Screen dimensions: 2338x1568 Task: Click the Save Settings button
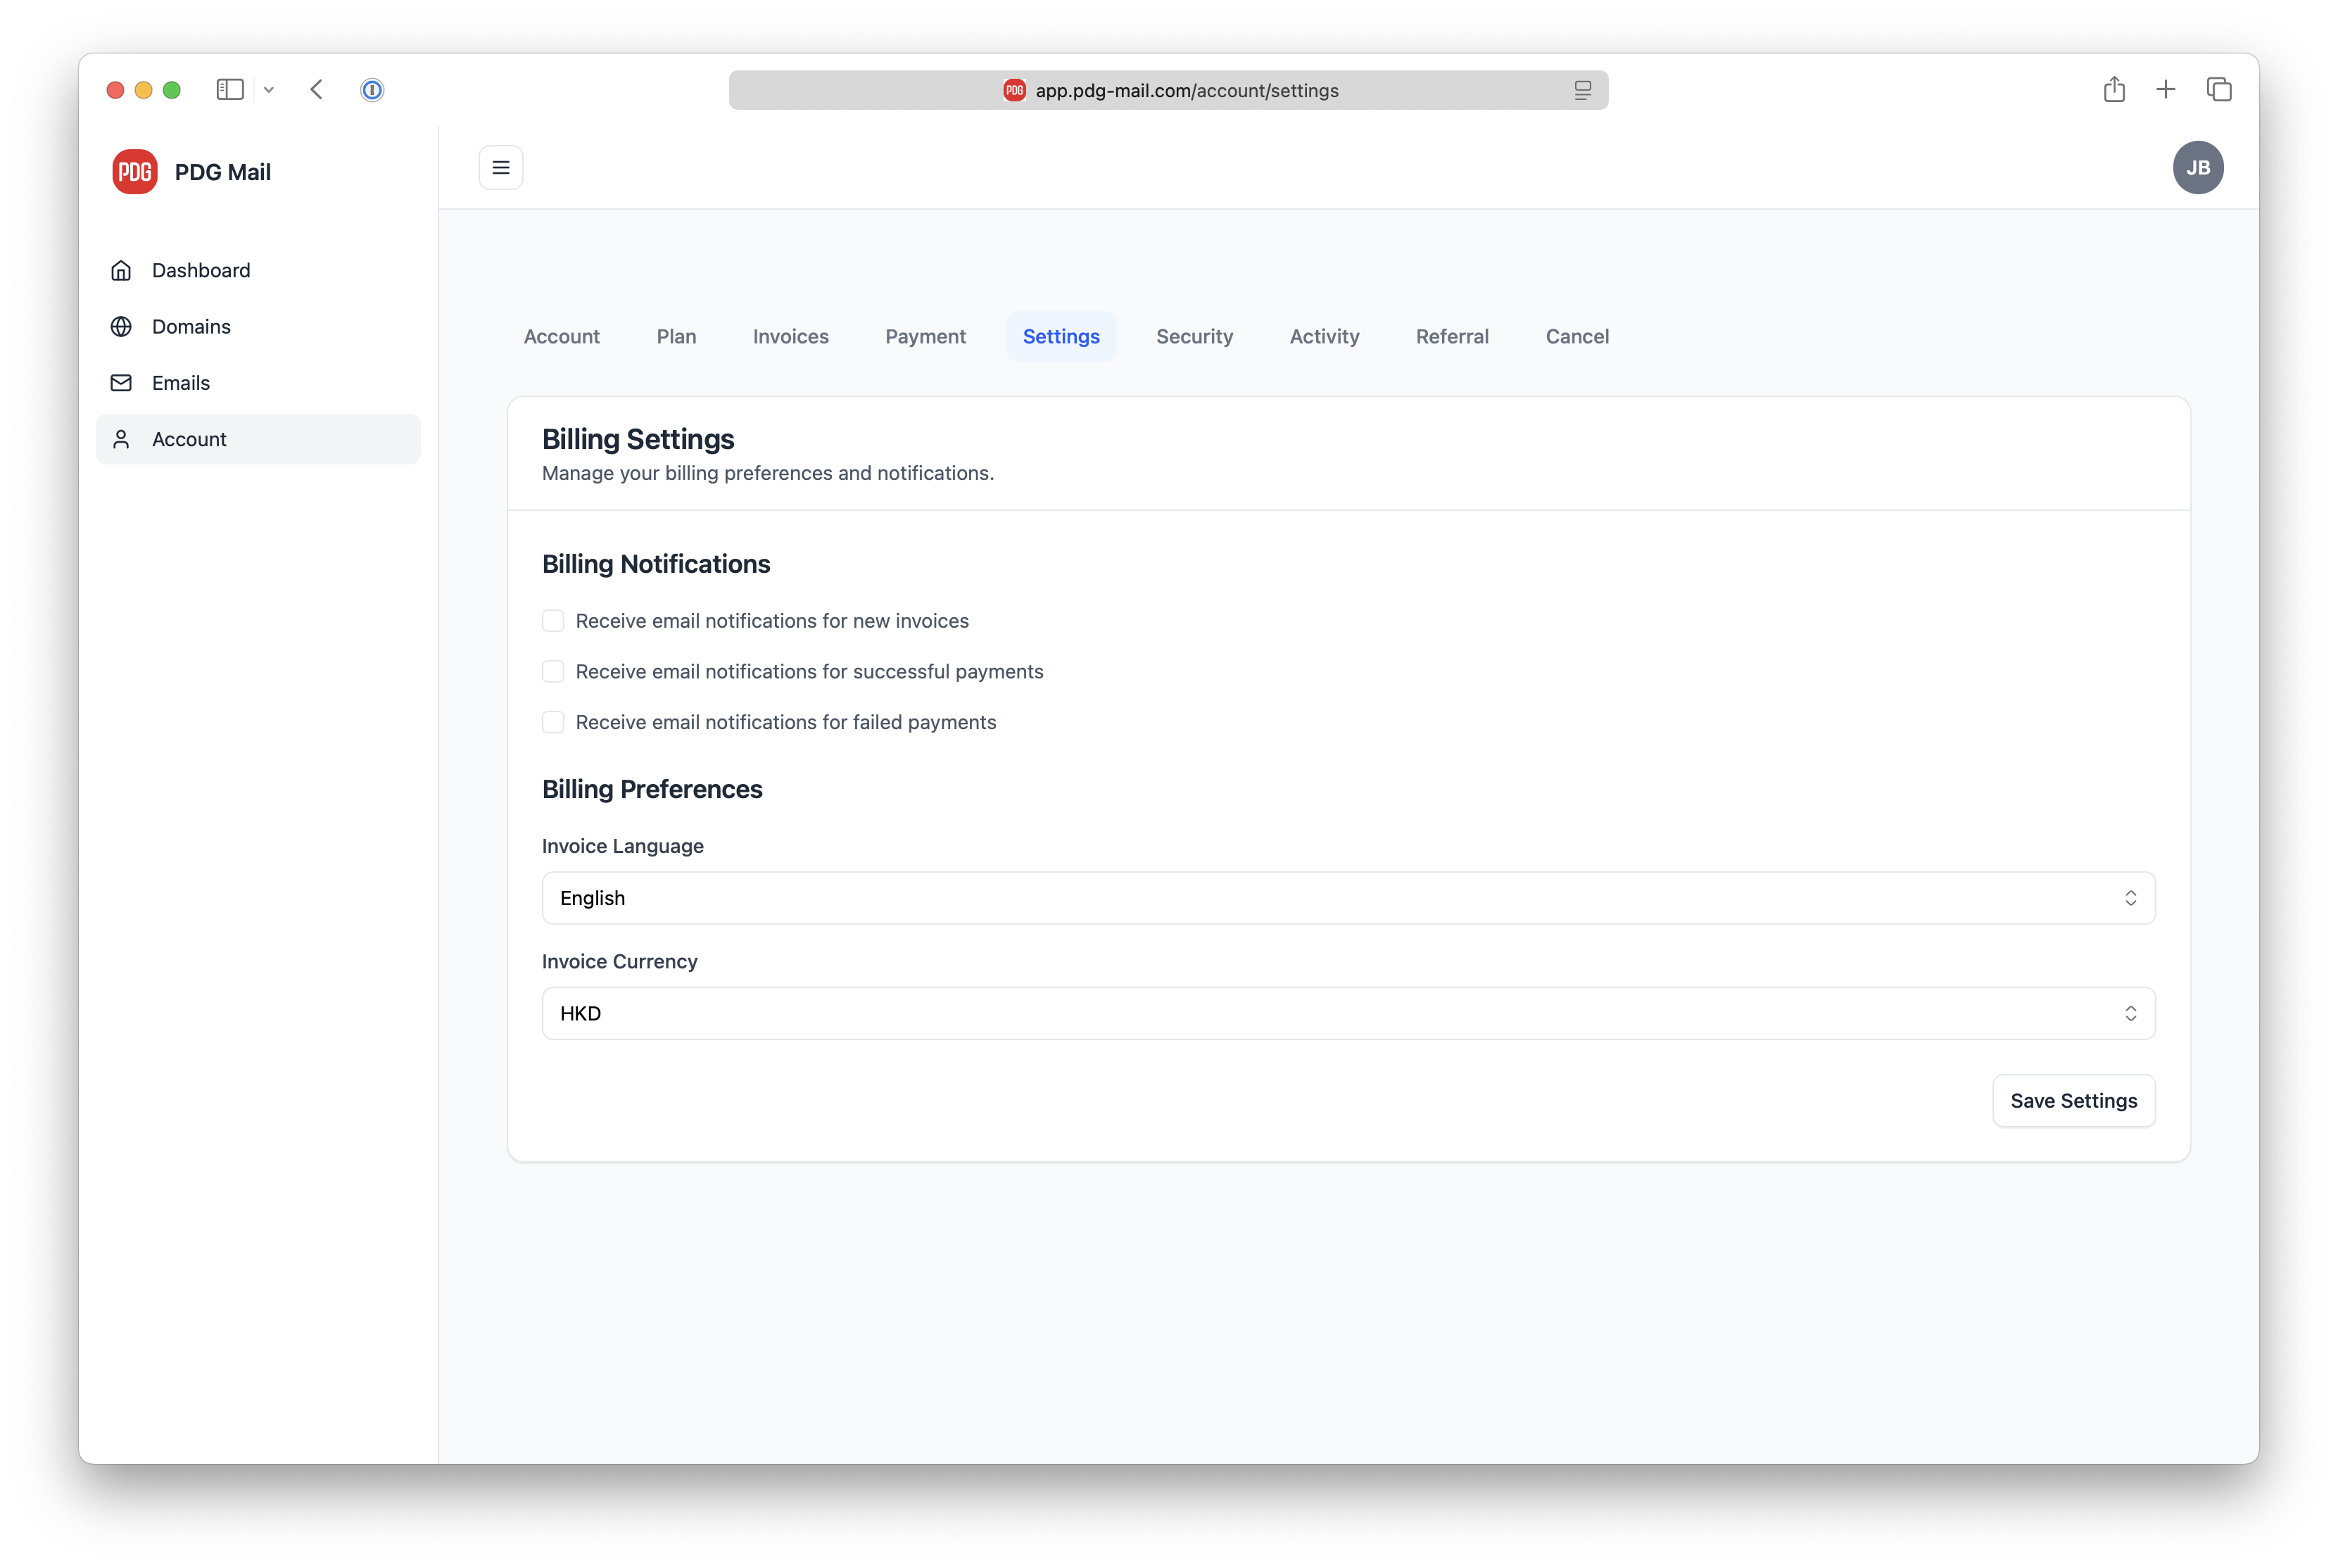click(x=2073, y=1100)
